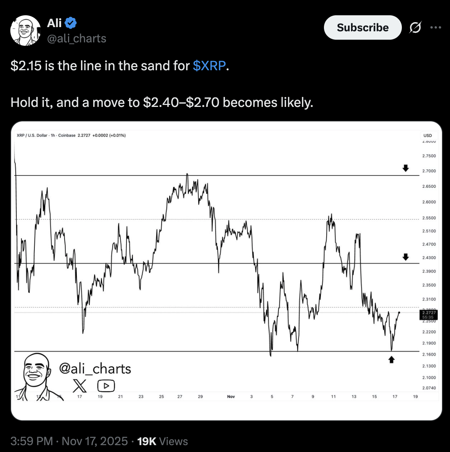Click the down arrow near the 2.4300 level

click(x=406, y=257)
